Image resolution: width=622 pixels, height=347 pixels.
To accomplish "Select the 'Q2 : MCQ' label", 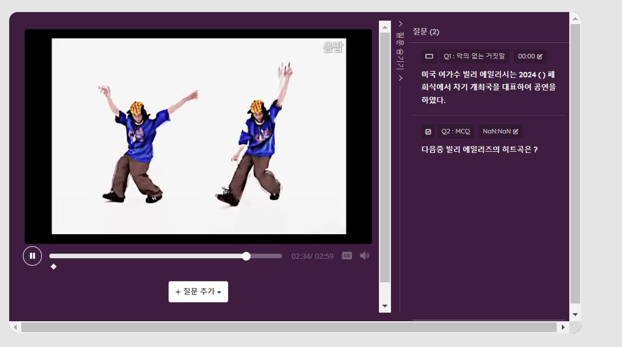I will 455,132.
